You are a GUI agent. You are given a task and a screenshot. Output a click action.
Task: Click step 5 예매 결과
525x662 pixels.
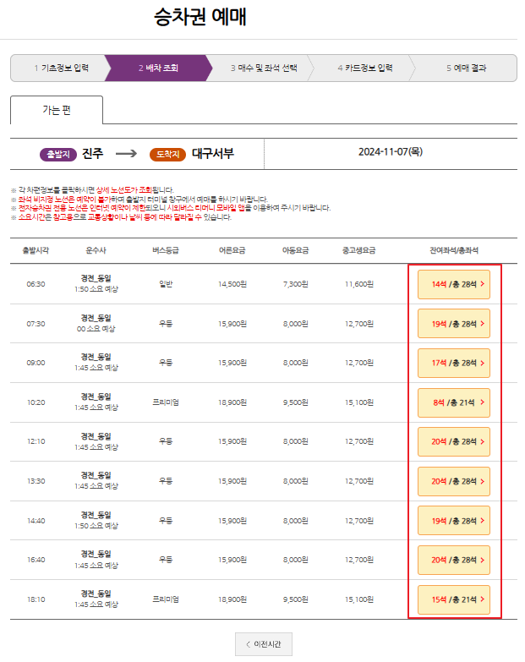pyautogui.click(x=467, y=68)
